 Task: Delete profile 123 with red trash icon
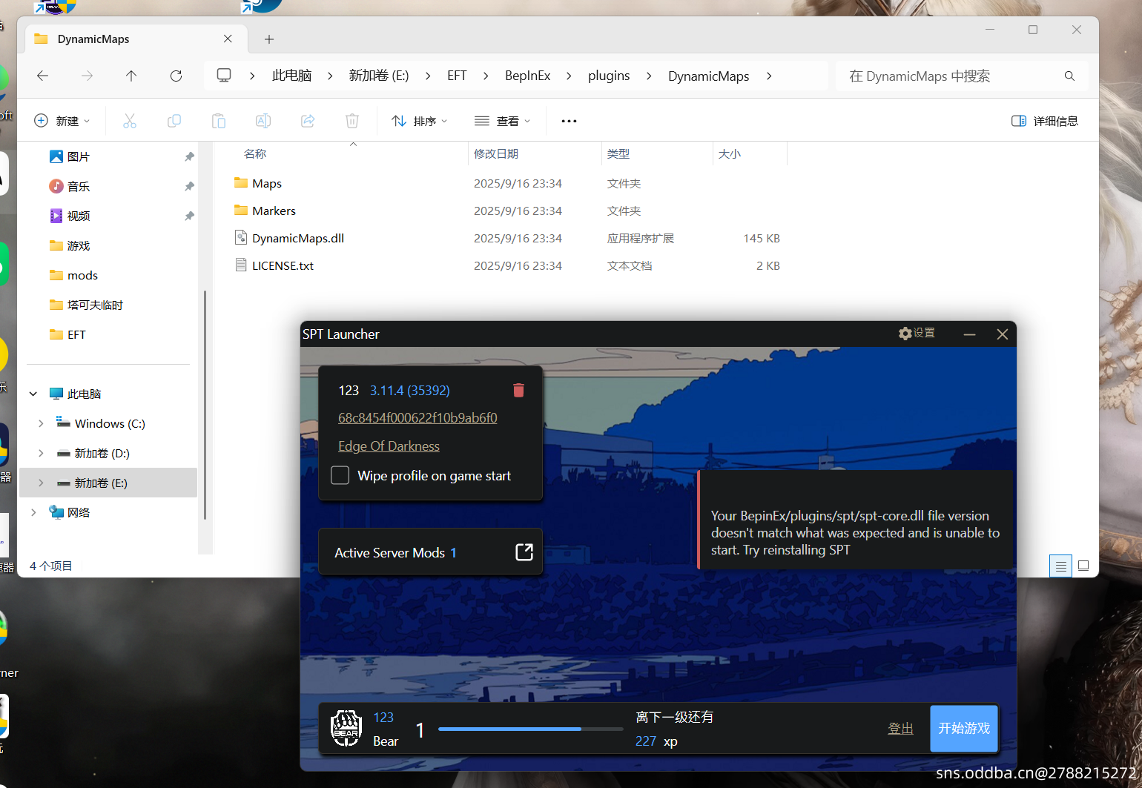518,390
